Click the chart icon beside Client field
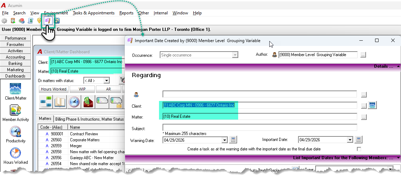 372,105
